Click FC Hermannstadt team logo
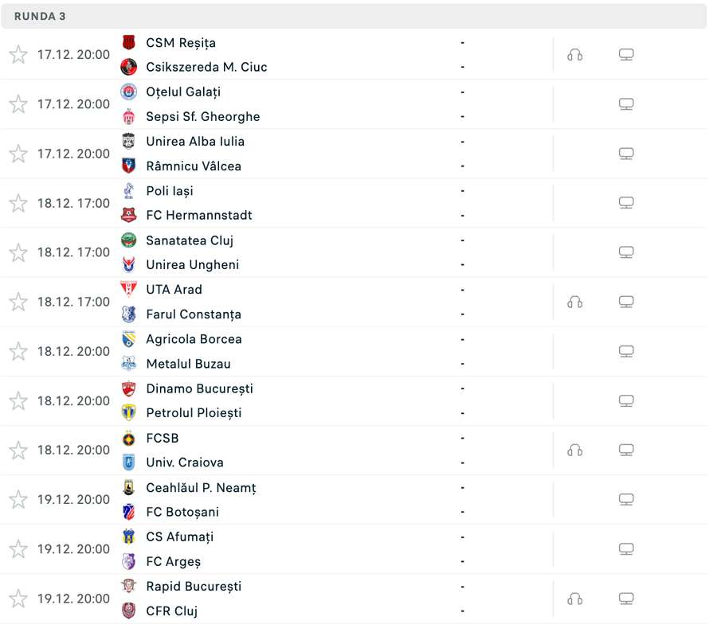717x636 pixels. (129, 215)
